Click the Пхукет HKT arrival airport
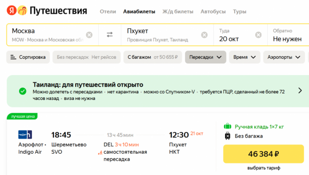The height and width of the screenshot is (175, 309). [x=178, y=148]
